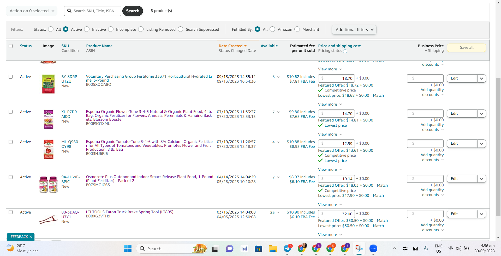The width and height of the screenshot is (501, 256).
Task: Show hidden system tray icons
Action: 395,248
